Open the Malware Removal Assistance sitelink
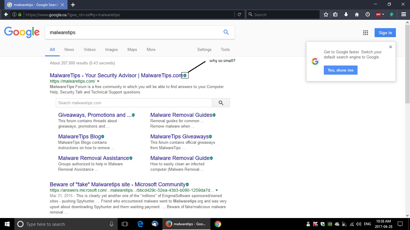The width and height of the screenshot is (410, 230). (94, 158)
